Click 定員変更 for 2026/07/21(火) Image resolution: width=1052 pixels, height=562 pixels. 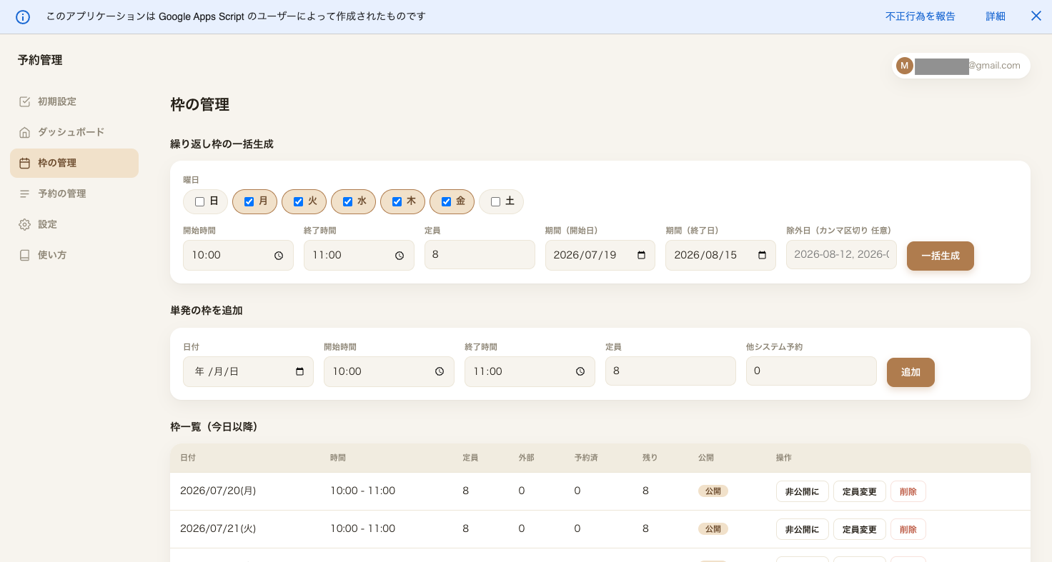click(860, 529)
